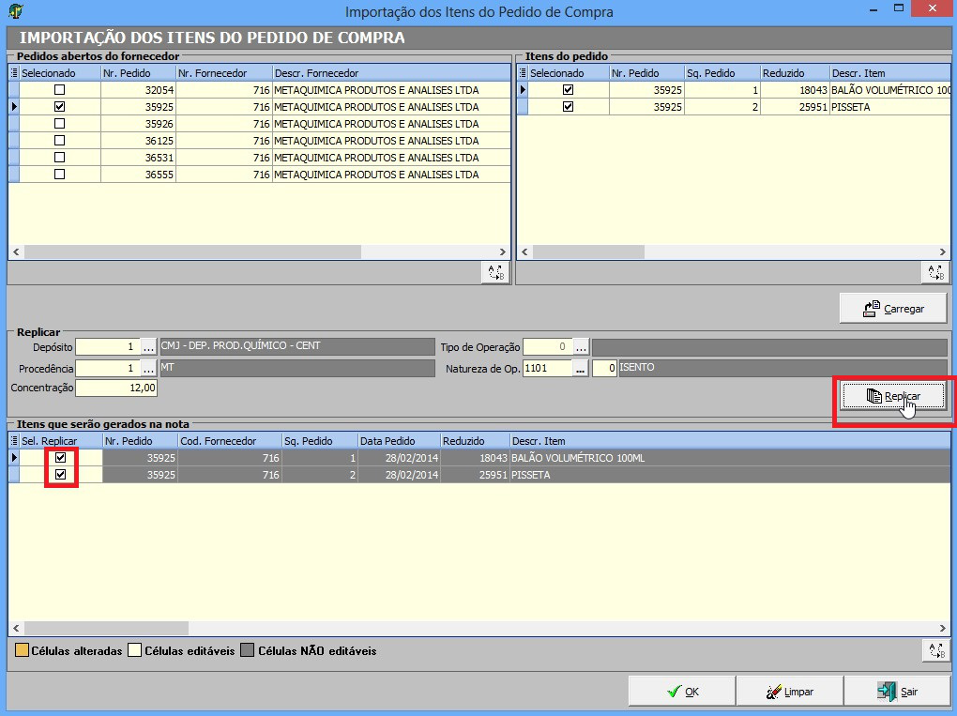Select the checkbox for order 32054
The height and width of the screenshot is (716, 957).
tap(60, 90)
